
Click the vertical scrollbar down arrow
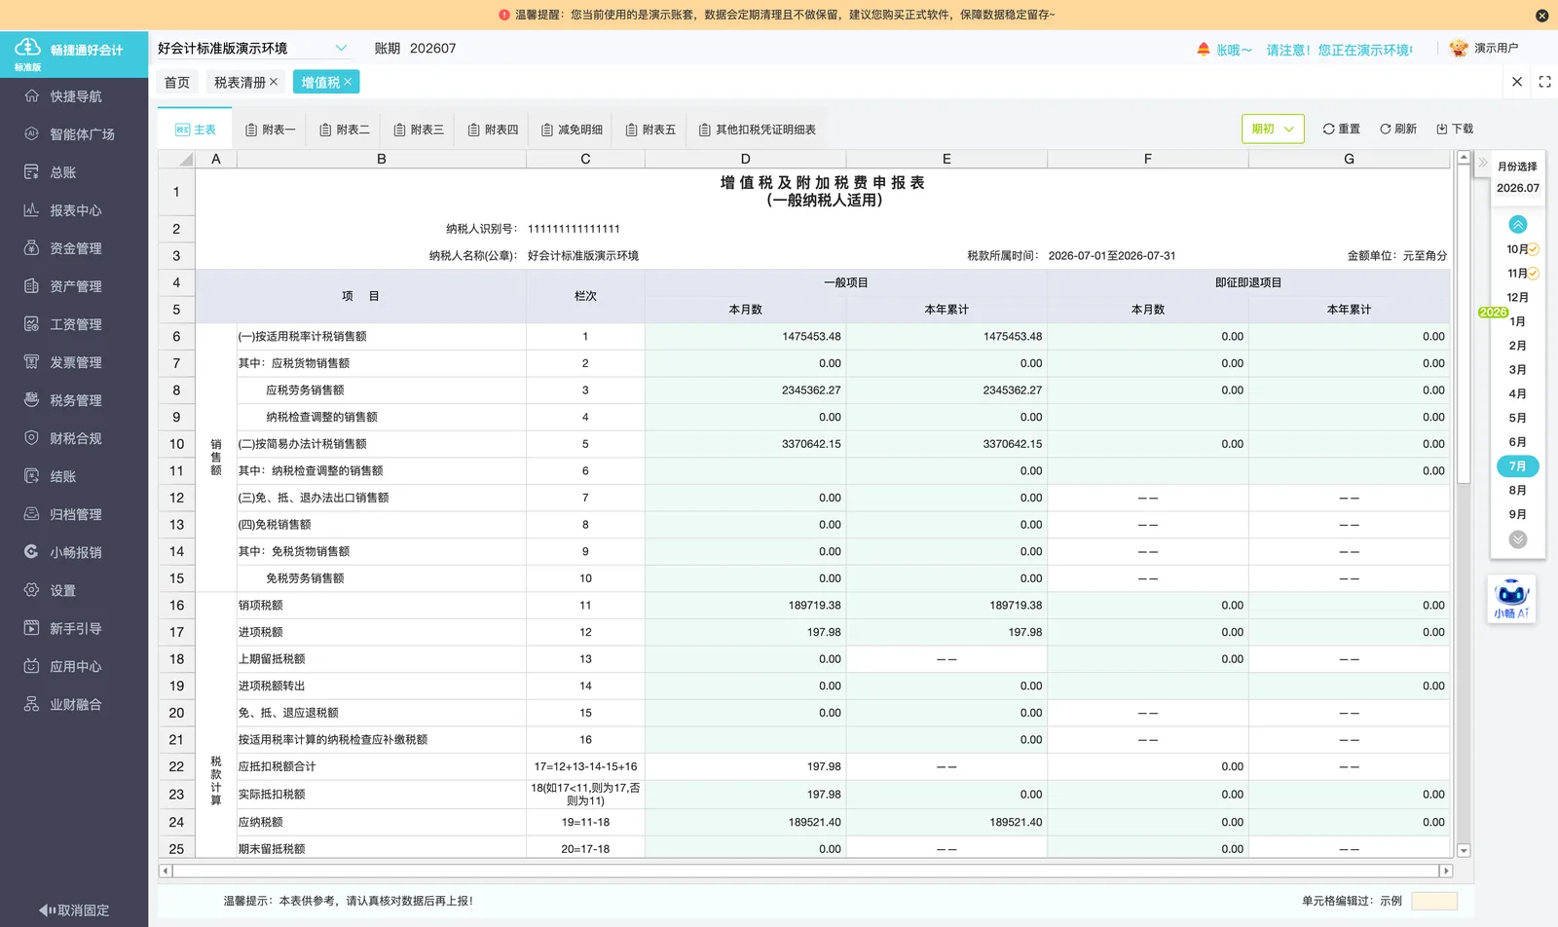[1464, 850]
